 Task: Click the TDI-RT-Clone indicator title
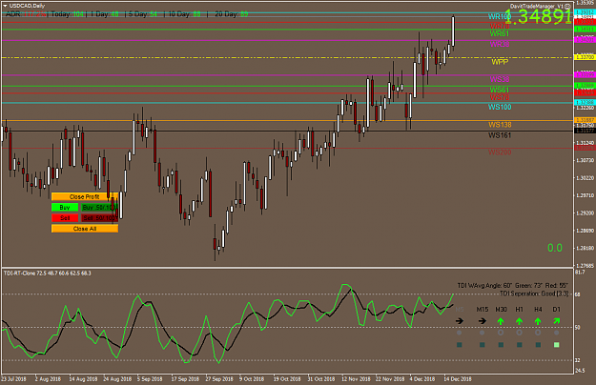point(48,273)
